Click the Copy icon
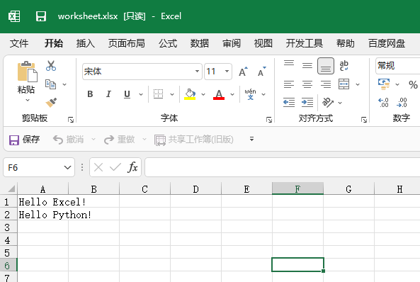The height and width of the screenshot is (282, 420). pos(50,84)
